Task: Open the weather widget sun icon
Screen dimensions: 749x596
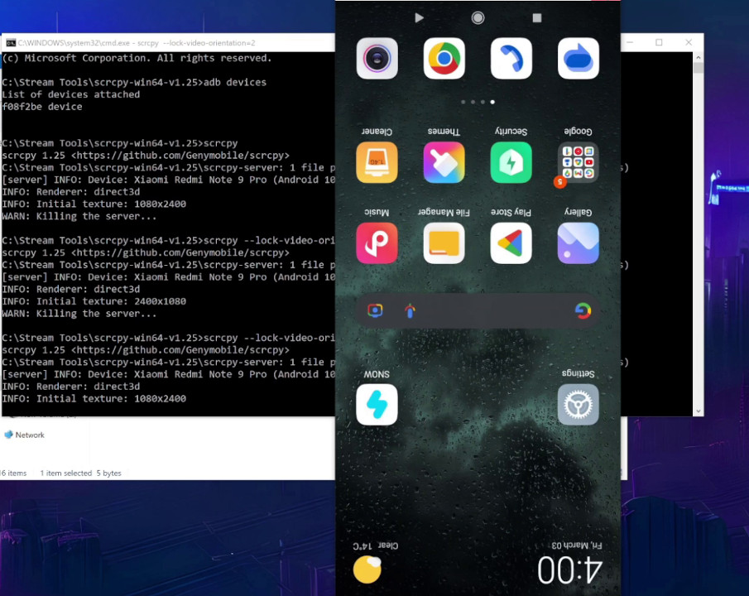Action: coord(367,570)
